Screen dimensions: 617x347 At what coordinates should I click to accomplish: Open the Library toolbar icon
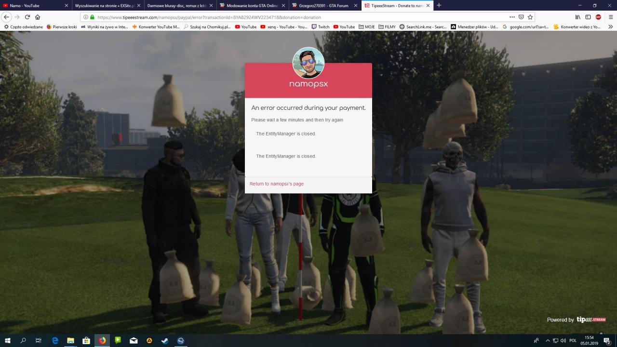click(577, 17)
